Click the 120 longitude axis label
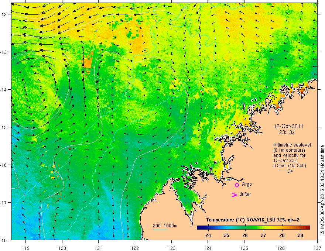325x251 pixels. (62, 248)
